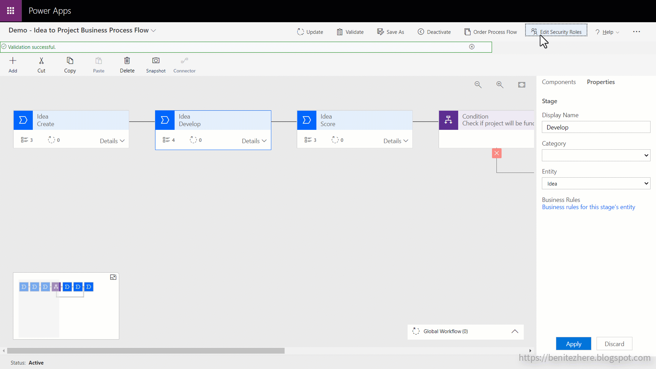Image resolution: width=656 pixels, height=369 pixels.
Task: Deactivate the business process flow
Action: pyautogui.click(x=434, y=32)
